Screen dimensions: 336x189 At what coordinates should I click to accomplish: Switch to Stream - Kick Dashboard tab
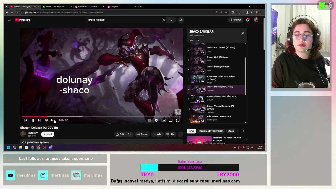click(x=57, y=7)
